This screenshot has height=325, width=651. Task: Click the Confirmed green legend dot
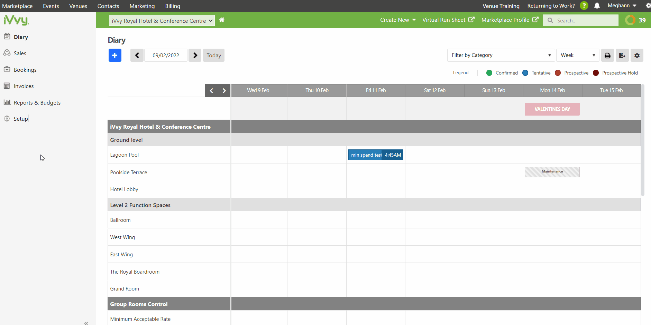point(489,73)
